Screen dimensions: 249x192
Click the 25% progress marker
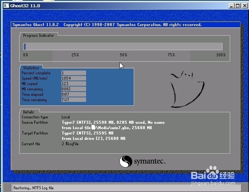(75, 55)
